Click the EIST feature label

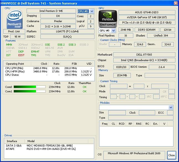21,55
